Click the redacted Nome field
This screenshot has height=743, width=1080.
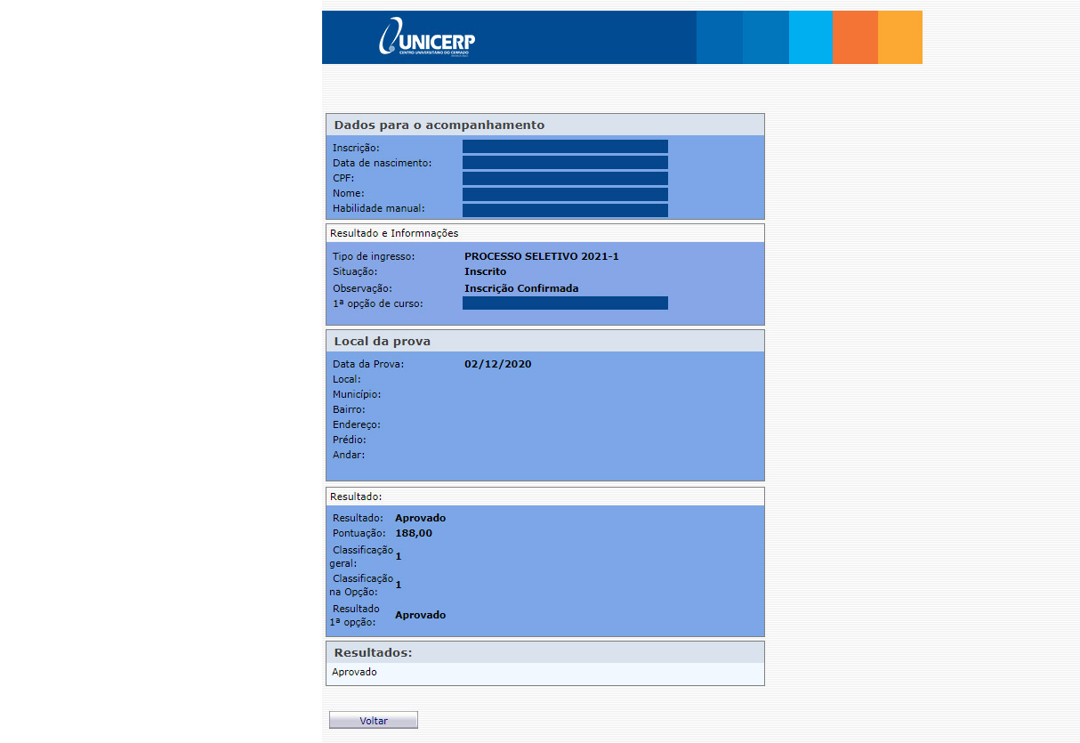(x=565, y=194)
